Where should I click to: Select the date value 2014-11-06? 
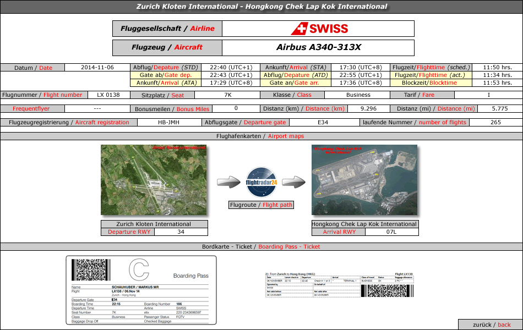tap(97, 67)
